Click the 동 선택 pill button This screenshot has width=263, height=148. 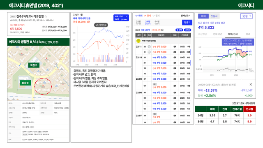(x=179, y=30)
